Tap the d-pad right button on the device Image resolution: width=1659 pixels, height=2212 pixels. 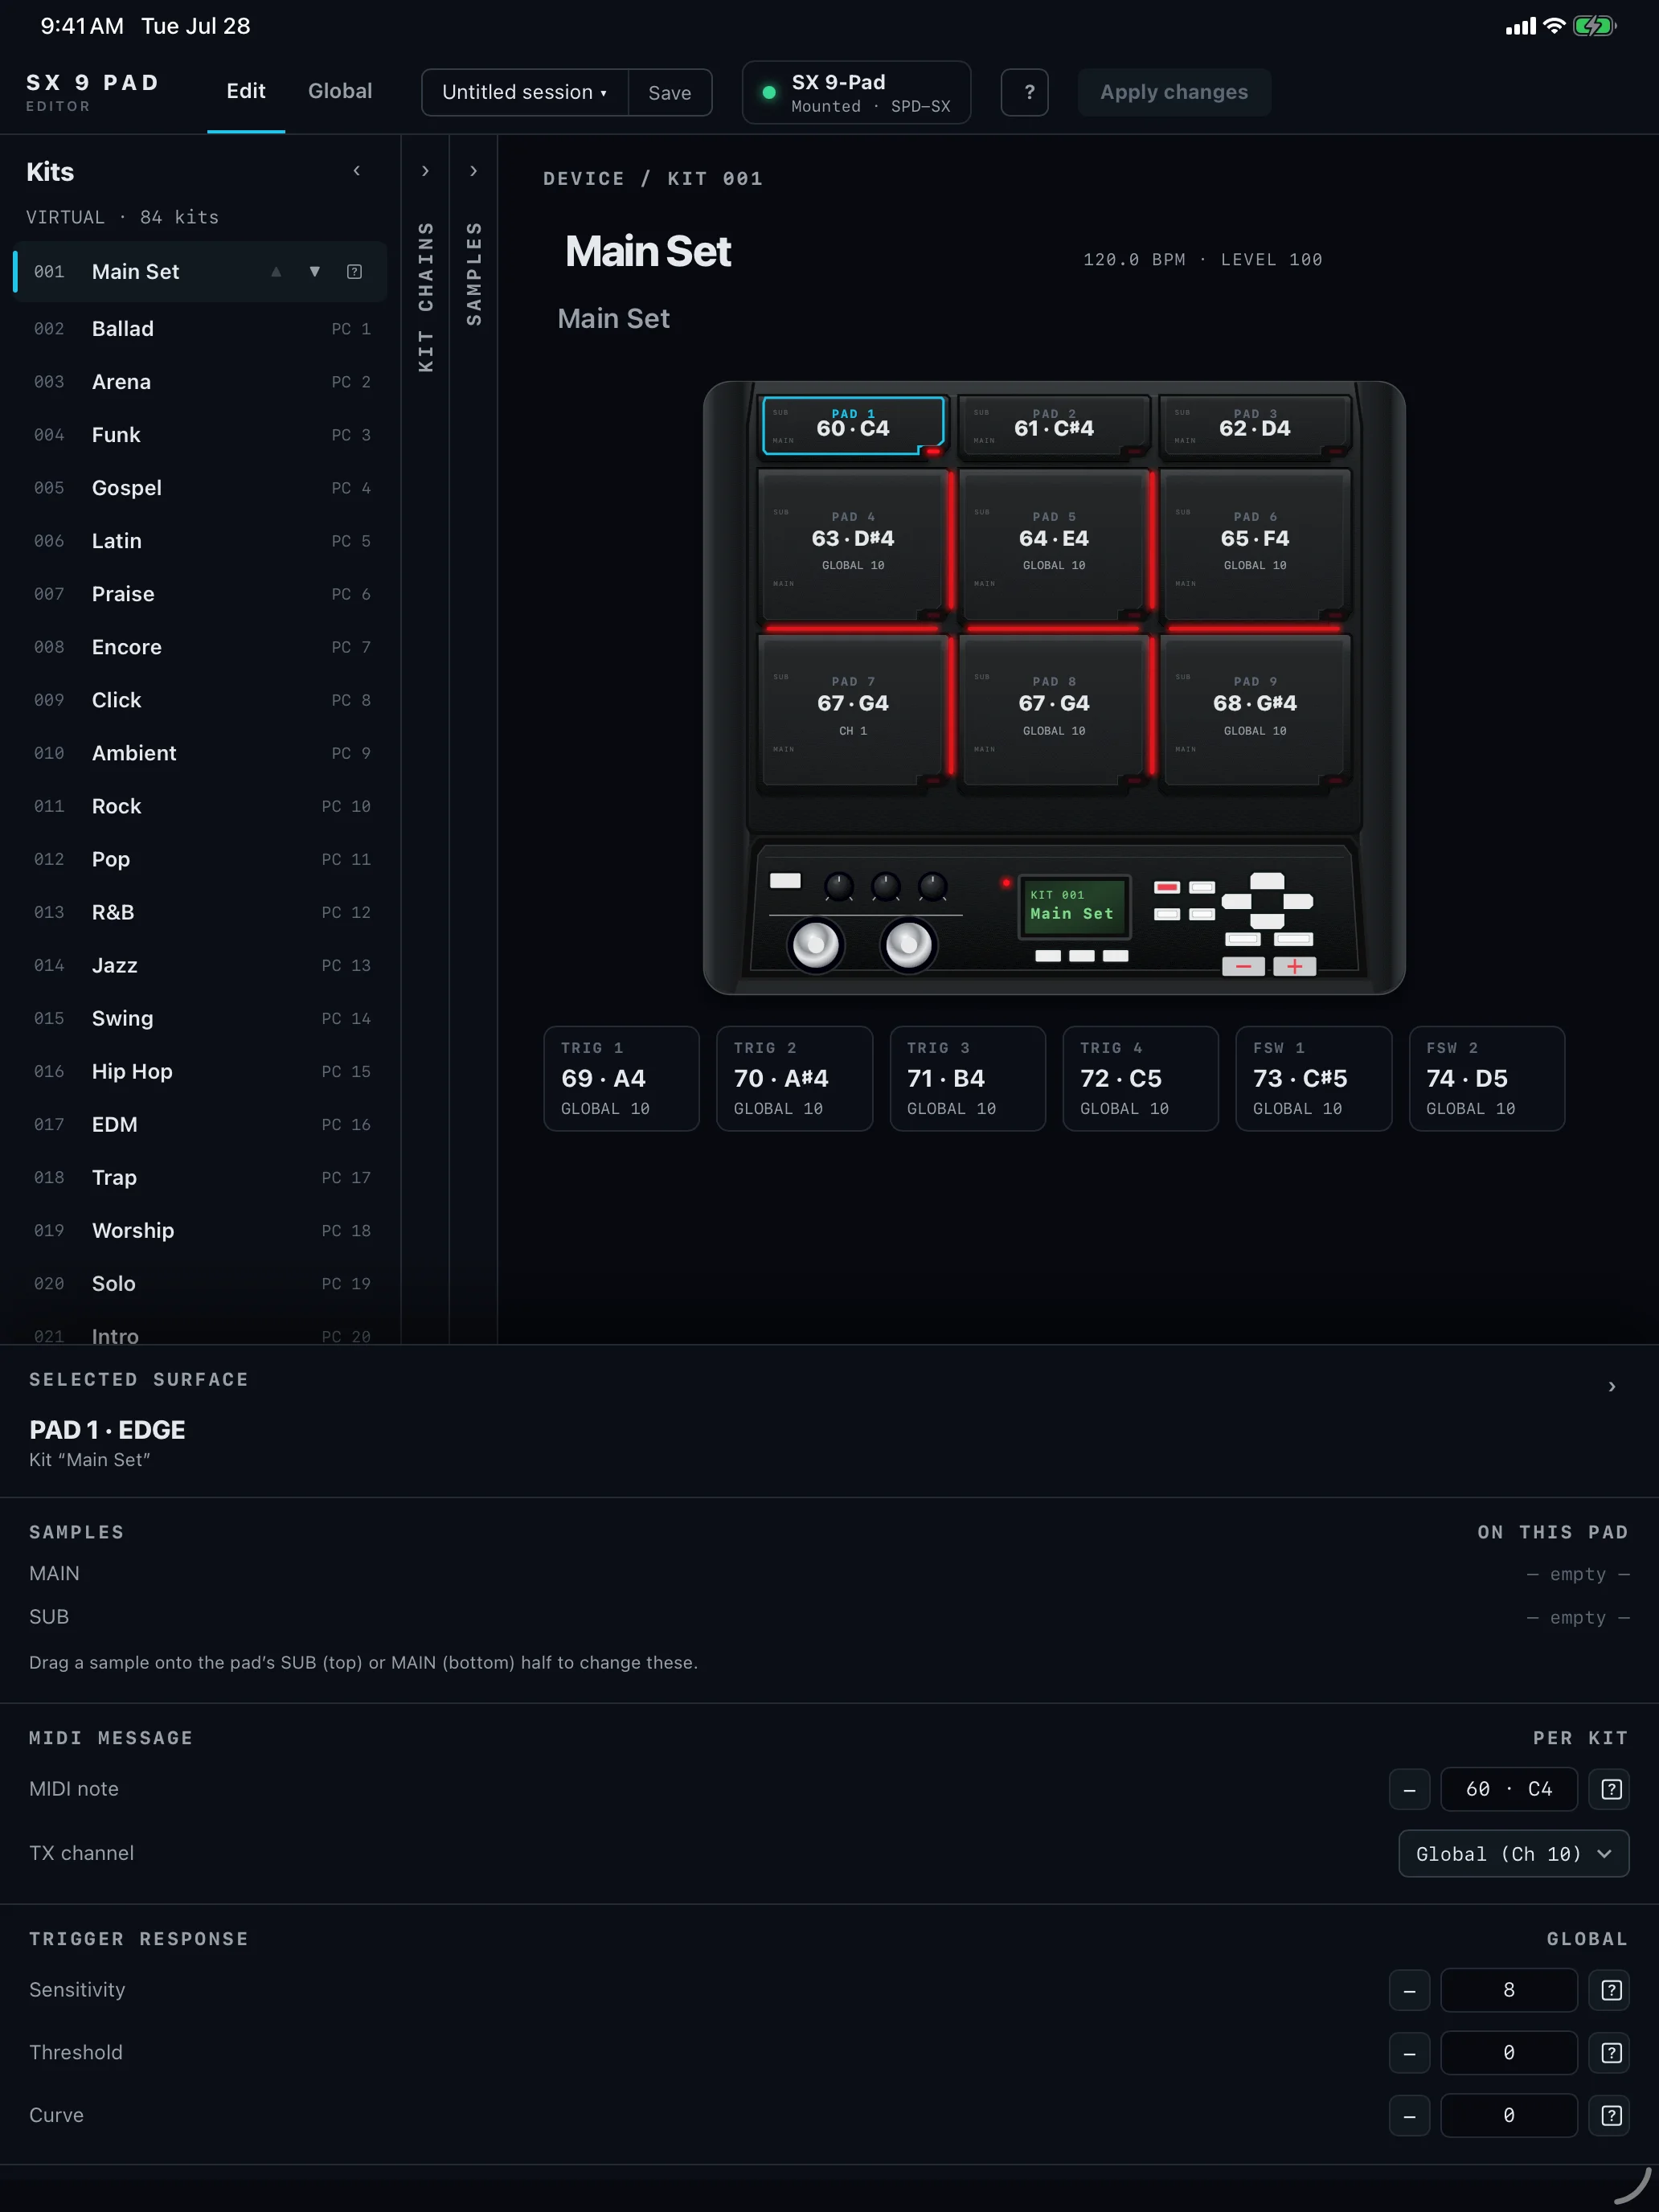(1298, 901)
